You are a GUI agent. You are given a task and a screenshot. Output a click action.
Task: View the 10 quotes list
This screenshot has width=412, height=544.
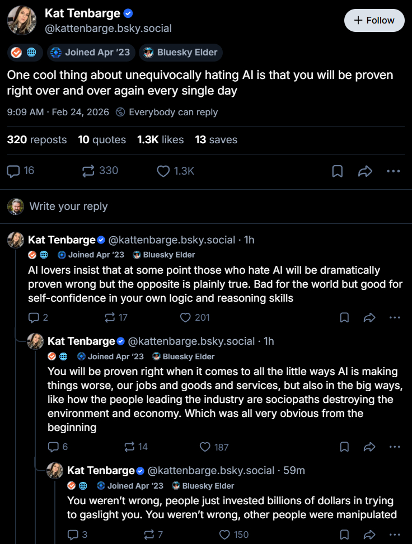tap(102, 139)
